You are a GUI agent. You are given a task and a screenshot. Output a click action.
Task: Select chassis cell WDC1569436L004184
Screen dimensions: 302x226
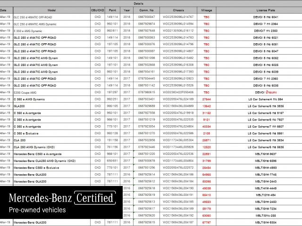[x=178, y=181]
